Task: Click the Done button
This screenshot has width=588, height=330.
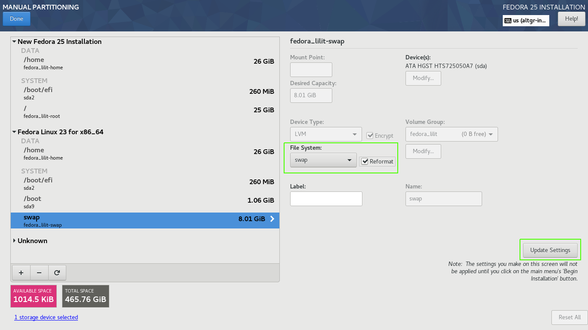Action: coord(16,19)
